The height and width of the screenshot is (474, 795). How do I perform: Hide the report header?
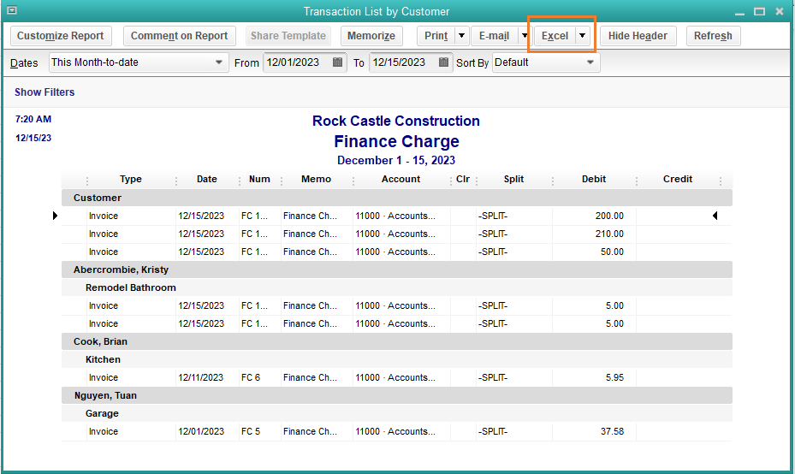(x=638, y=36)
